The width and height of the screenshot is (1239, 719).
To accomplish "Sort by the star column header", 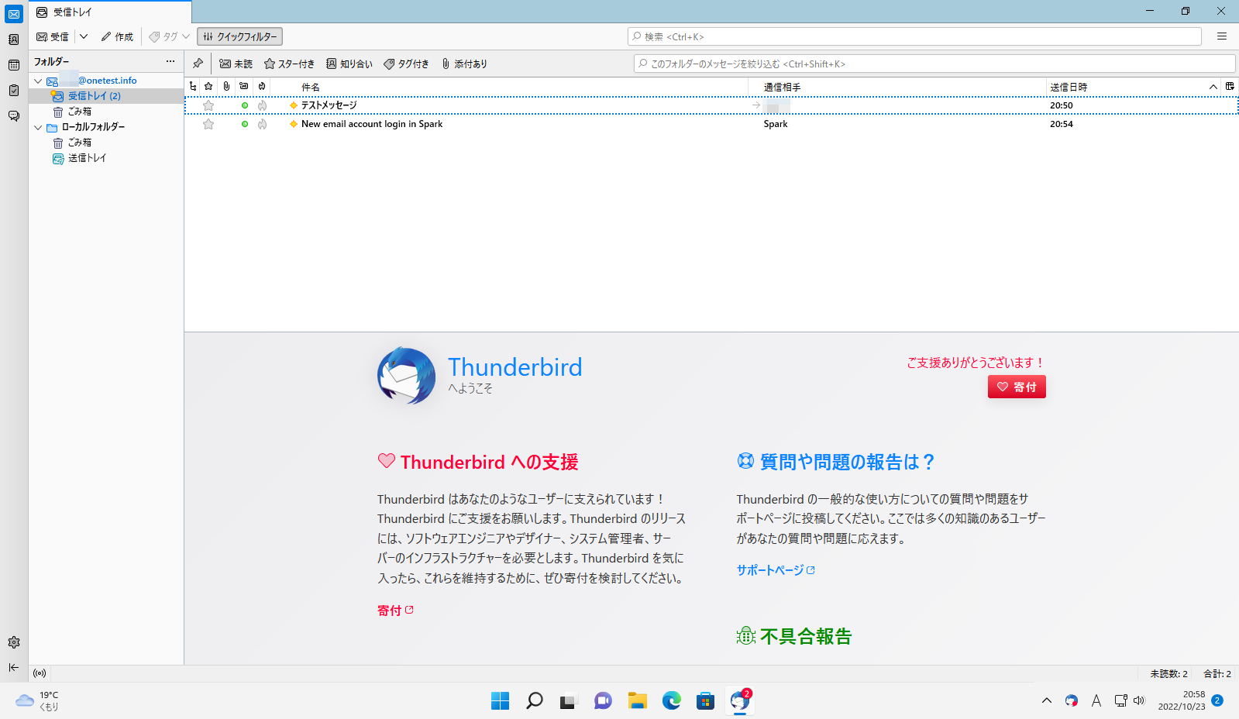I will [x=208, y=86].
